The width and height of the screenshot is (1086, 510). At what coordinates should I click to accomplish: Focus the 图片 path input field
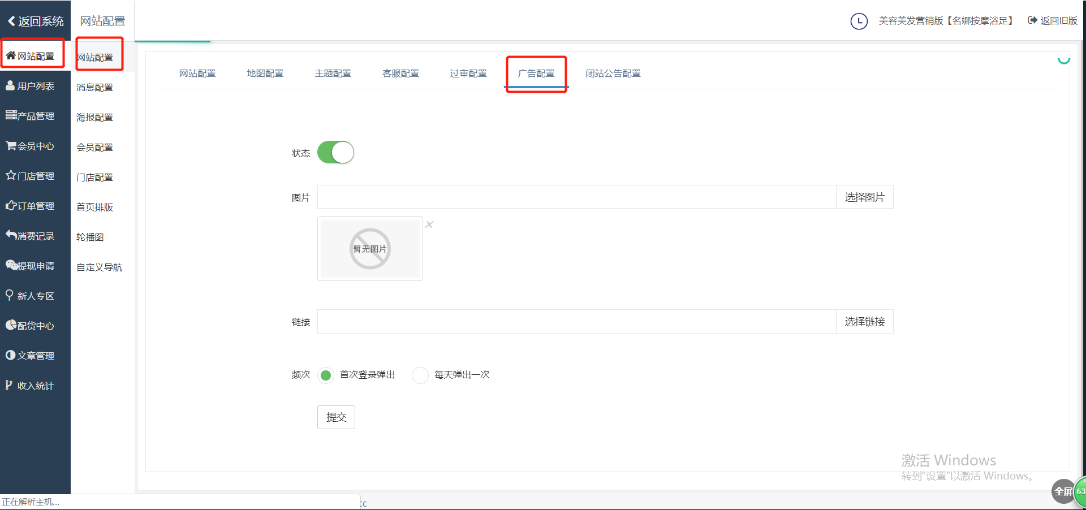577,197
